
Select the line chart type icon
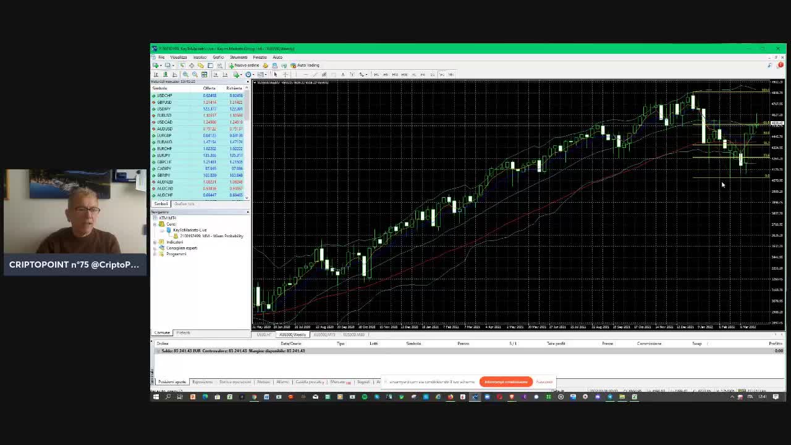174,74
